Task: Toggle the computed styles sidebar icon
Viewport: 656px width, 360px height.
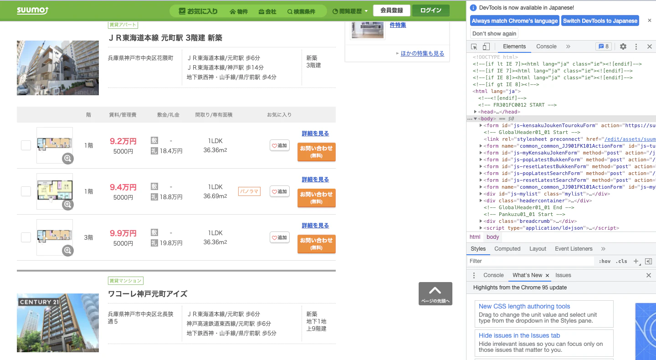Action: pos(648,261)
